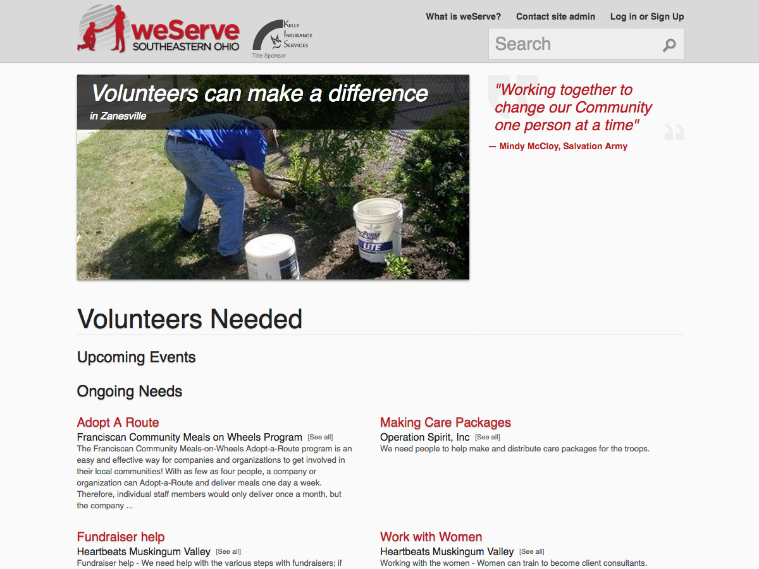Open the Kelly Insurance Services sponsor logo

tap(282, 38)
